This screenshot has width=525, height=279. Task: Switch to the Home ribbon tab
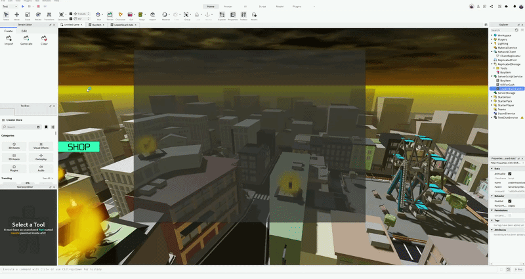tap(211, 7)
